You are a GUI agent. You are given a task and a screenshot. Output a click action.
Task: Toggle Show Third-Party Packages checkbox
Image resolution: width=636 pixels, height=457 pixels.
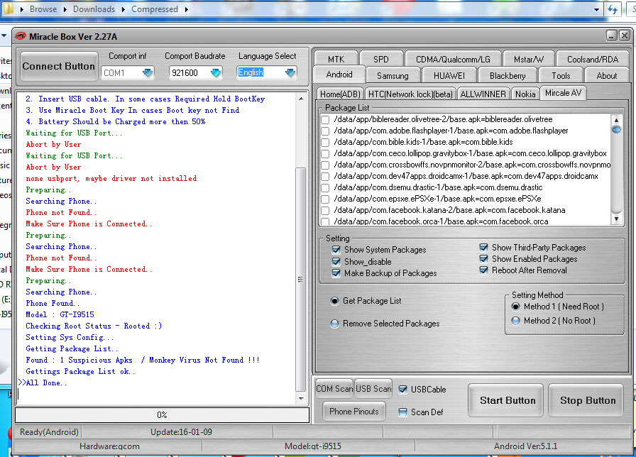[483, 248]
